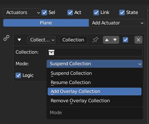149x124 pixels.
Task: Pin the Collection actuator with the pin icon
Action: point(95,40)
